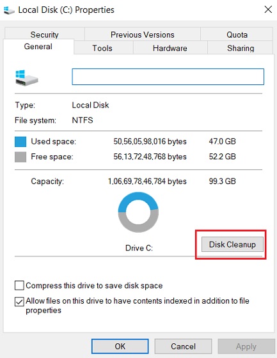Click the gray Free space color square
The width and height of the screenshot is (277, 358).
[20, 157]
